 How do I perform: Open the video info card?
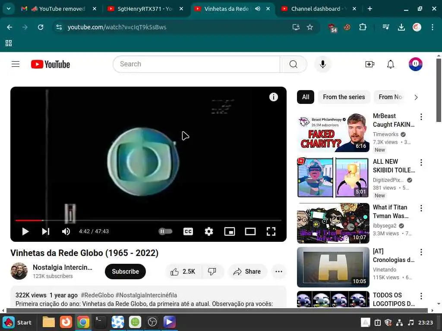(273, 97)
